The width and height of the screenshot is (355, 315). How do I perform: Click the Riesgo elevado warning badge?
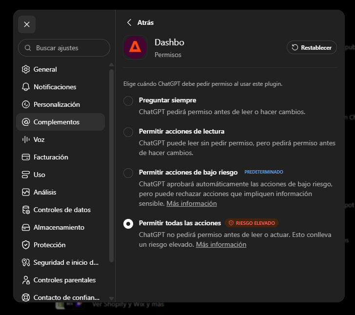pos(252,223)
